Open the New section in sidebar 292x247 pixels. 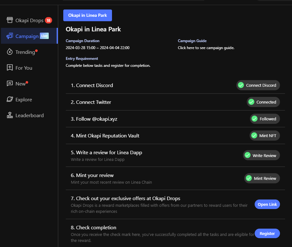(29, 84)
